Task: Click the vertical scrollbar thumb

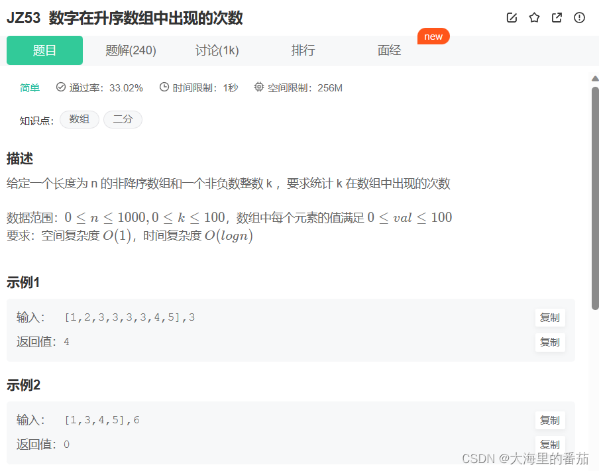Action: pos(595,198)
